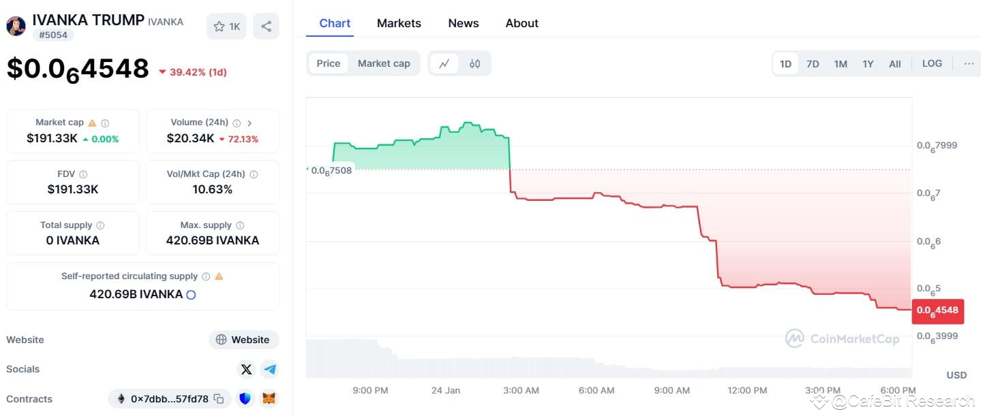Enable LOG scale on chart
This screenshot has height=416, width=981.
tap(931, 63)
